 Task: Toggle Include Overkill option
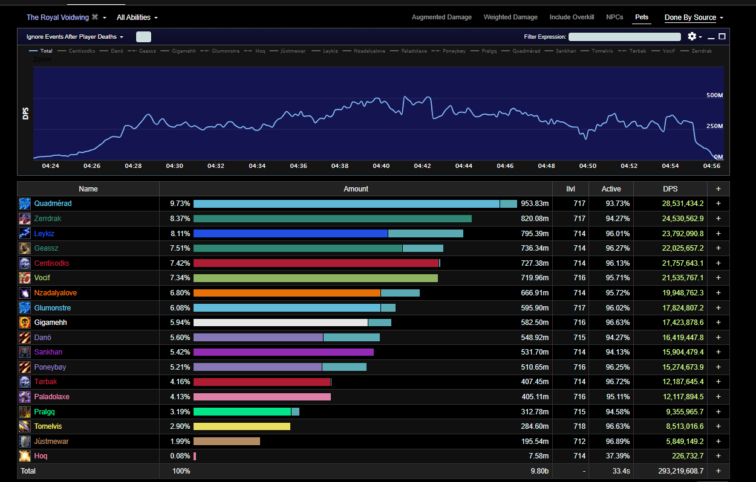pyautogui.click(x=572, y=17)
